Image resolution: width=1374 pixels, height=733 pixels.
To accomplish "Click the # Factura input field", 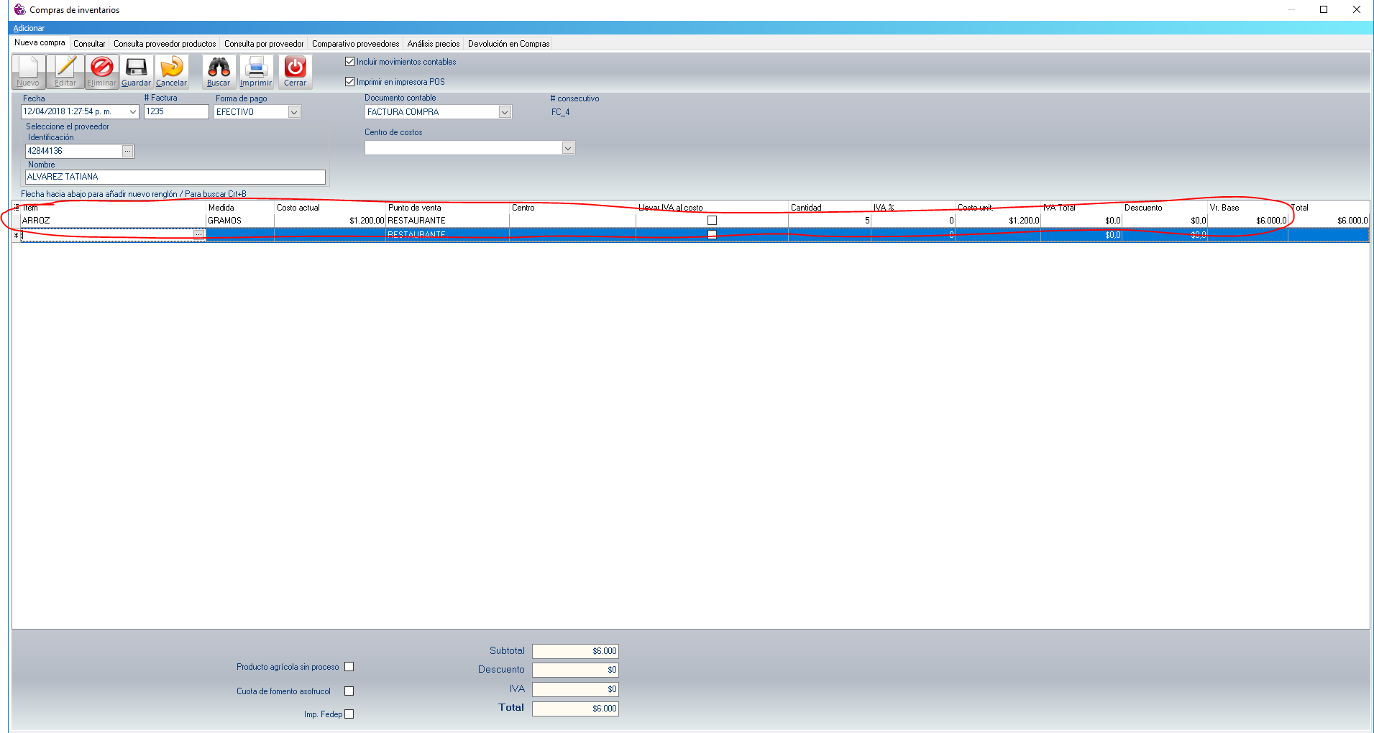I will [175, 111].
